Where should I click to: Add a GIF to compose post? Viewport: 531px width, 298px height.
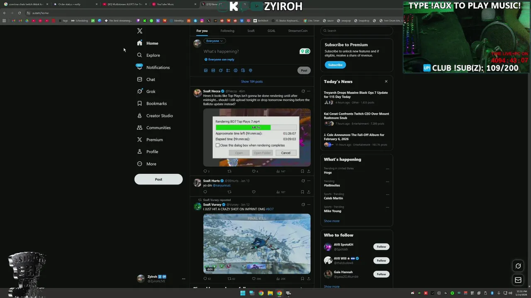tap(213, 70)
